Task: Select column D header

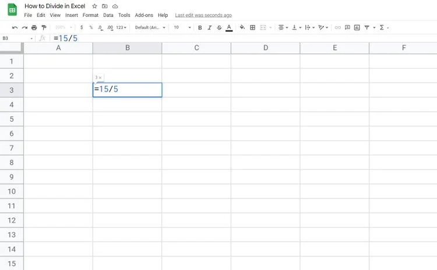Action: (266, 48)
